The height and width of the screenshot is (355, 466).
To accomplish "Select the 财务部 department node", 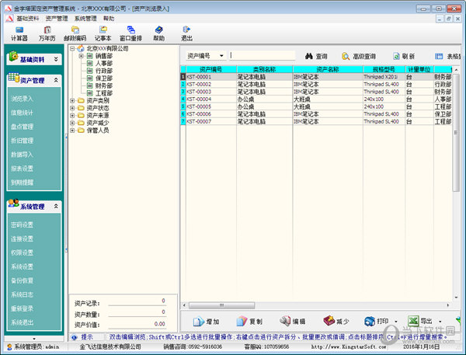I will pyautogui.click(x=104, y=85).
